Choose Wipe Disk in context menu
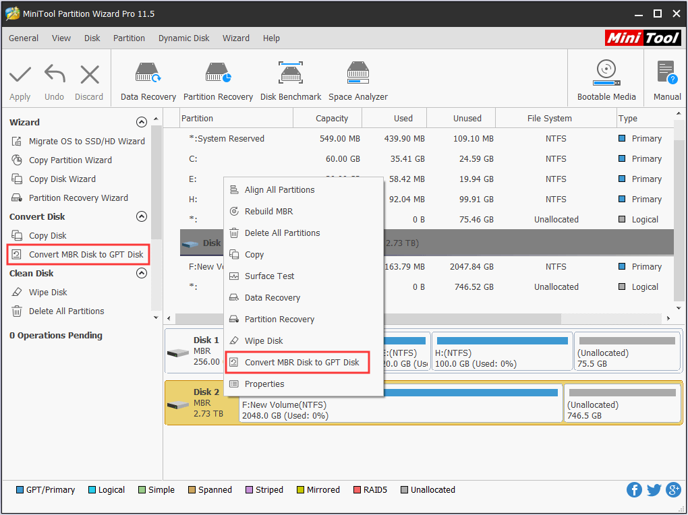 [x=304, y=340]
